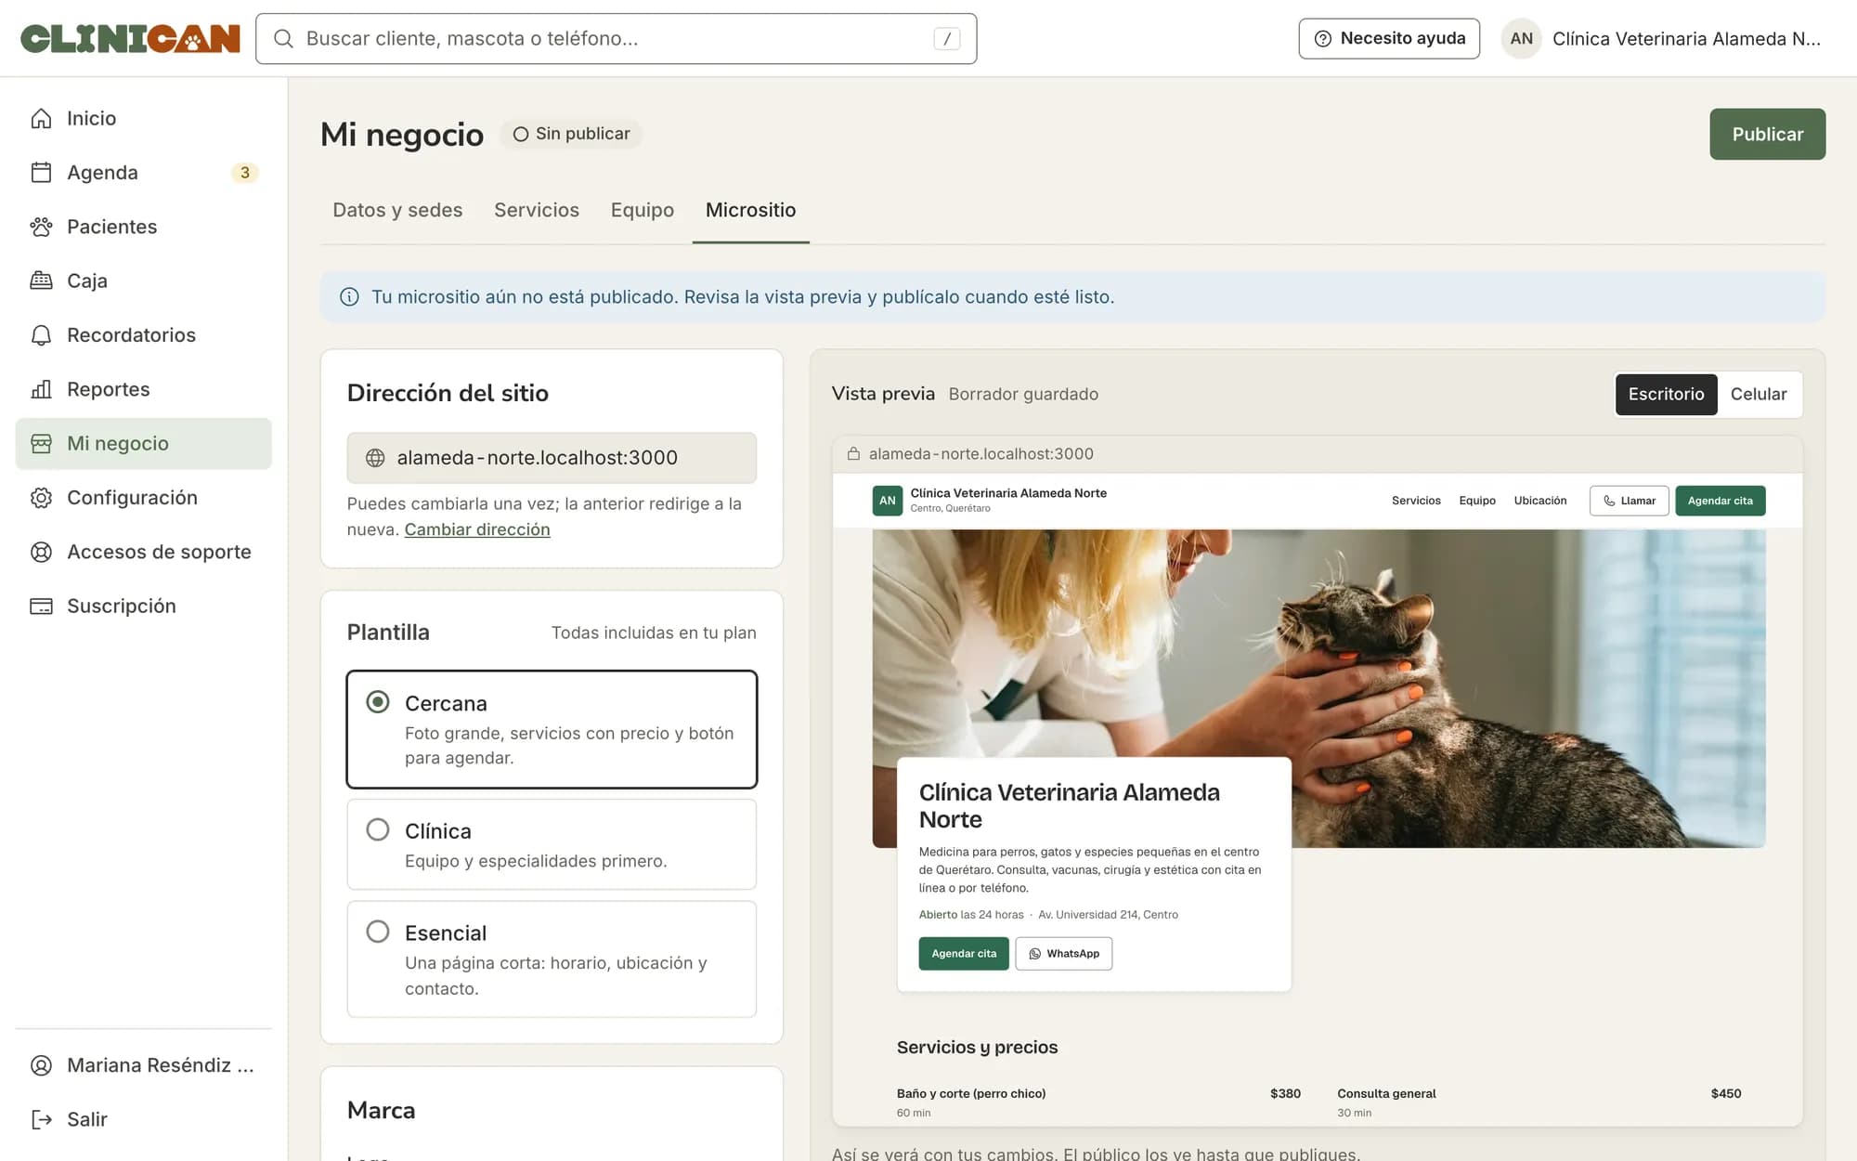
Task: Click the Reportes bar chart icon
Action: [41, 389]
